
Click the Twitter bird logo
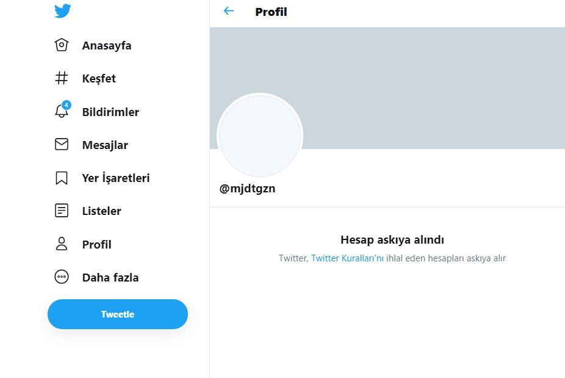pyautogui.click(x=62, y=11)
